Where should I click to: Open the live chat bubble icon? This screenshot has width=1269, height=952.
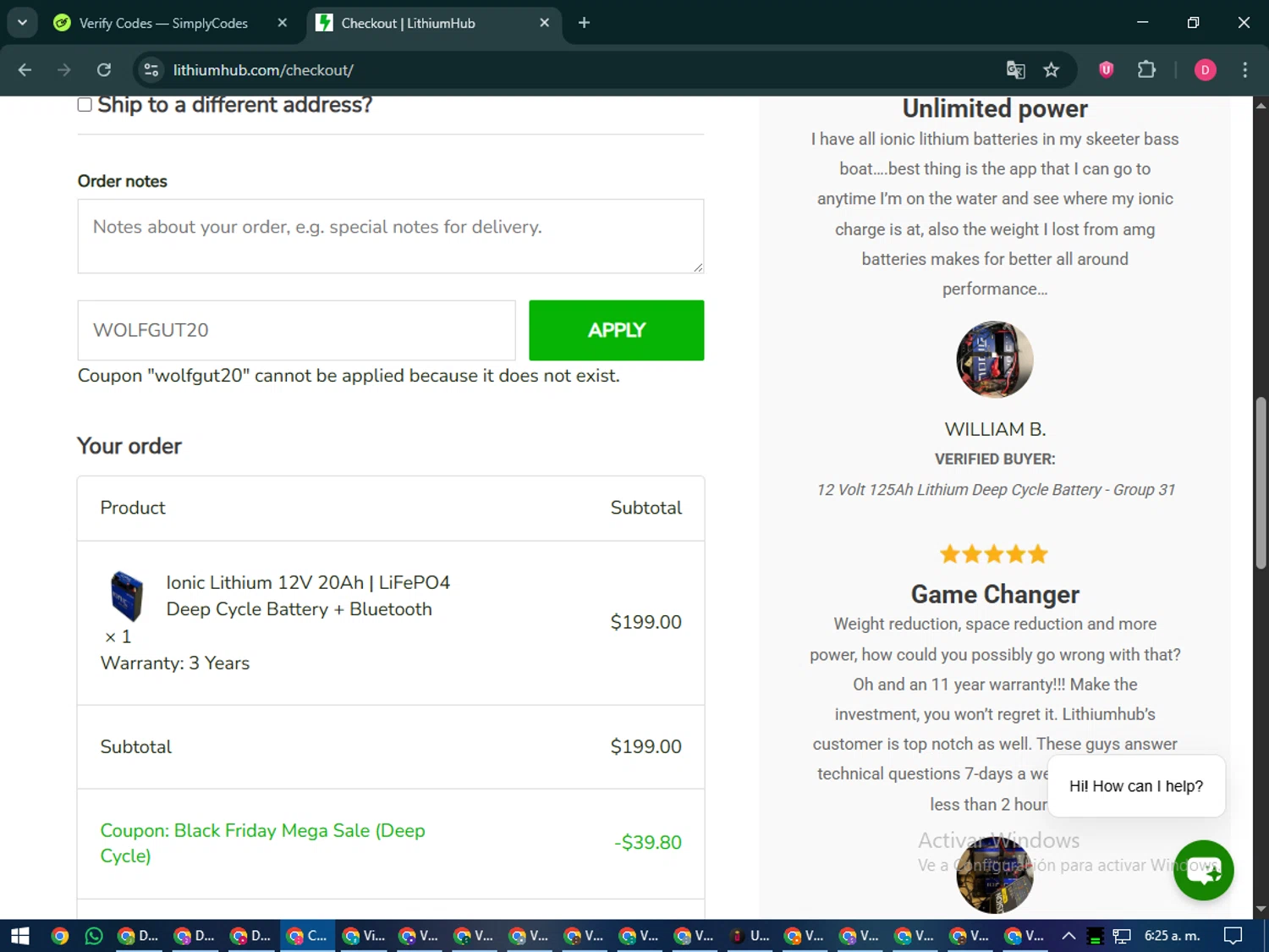coord(1203,870)
